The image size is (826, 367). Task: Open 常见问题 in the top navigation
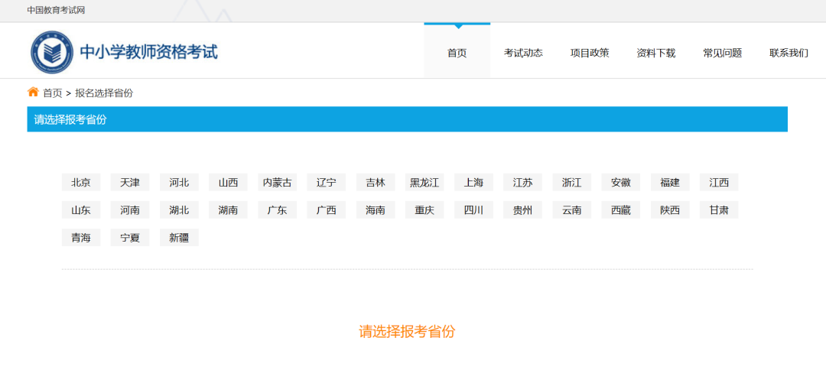pyautogui.click(x=722, y=53)
